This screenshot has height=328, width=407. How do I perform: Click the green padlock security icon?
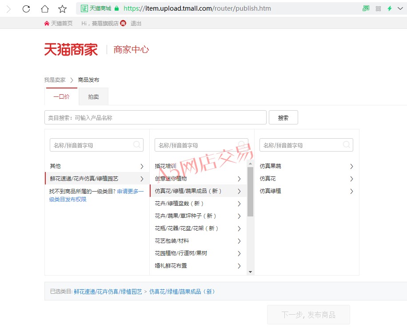click(x=117, y=8)
